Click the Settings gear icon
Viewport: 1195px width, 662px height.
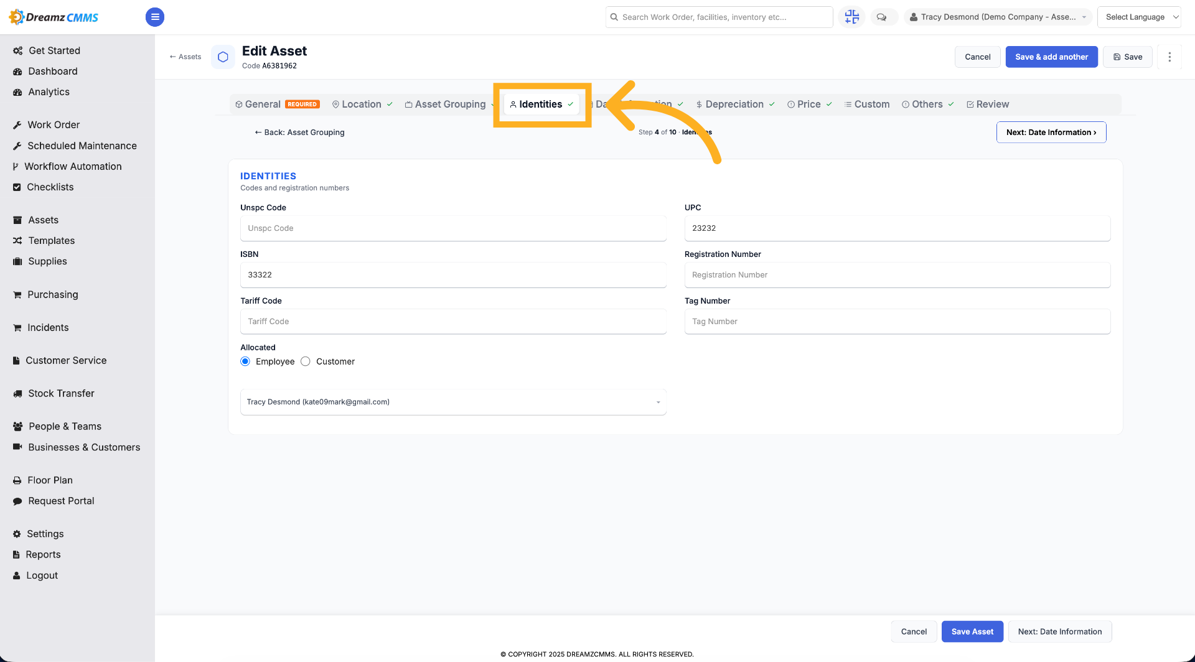(17, 534)
